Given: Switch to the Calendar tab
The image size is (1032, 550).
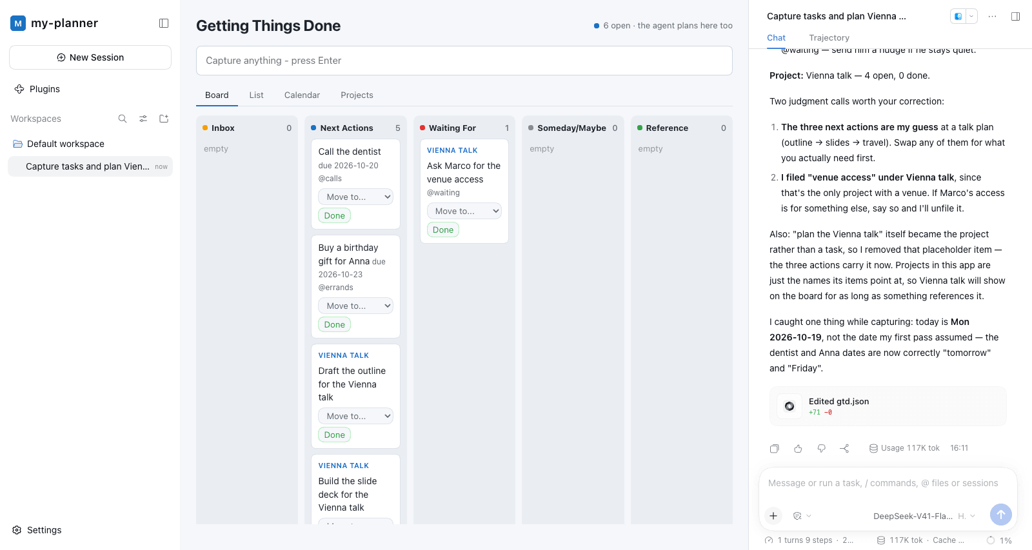Looking at the screenshot, I should (302, 95).
